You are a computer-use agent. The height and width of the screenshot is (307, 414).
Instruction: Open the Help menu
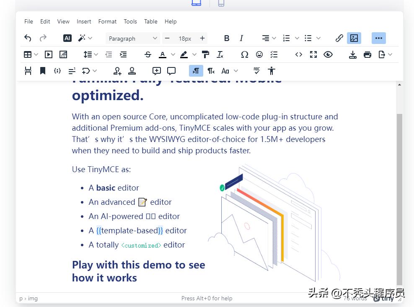171,21
